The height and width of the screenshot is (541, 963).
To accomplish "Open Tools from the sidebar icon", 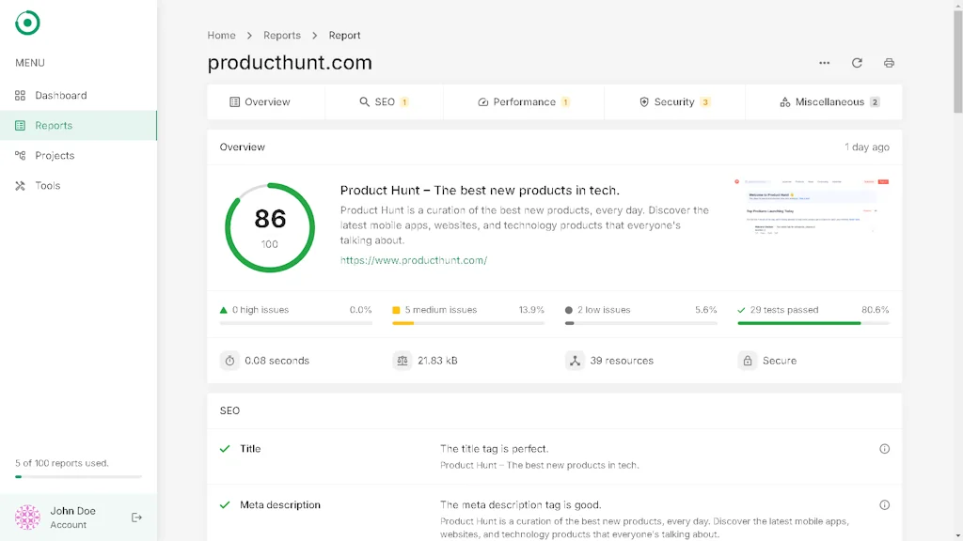I will tap(21, 185).
